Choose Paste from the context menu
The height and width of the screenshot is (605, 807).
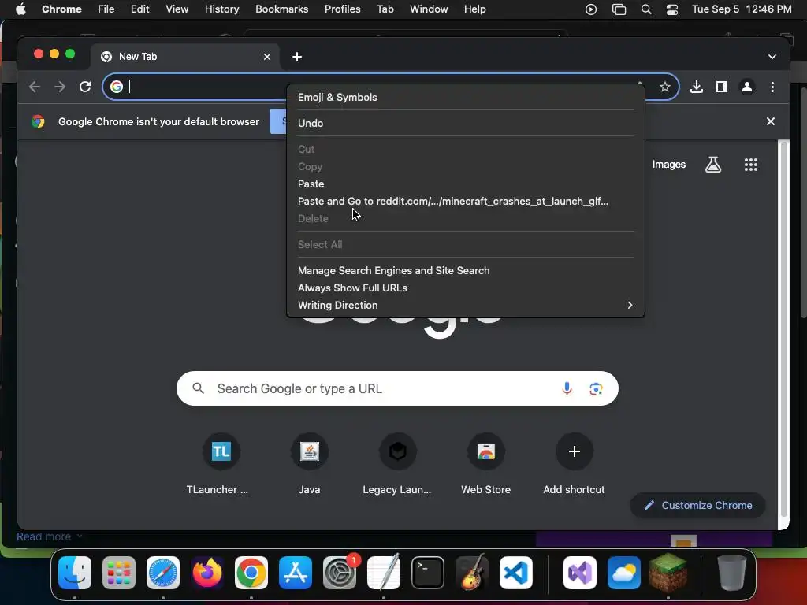tap(465, 184)
